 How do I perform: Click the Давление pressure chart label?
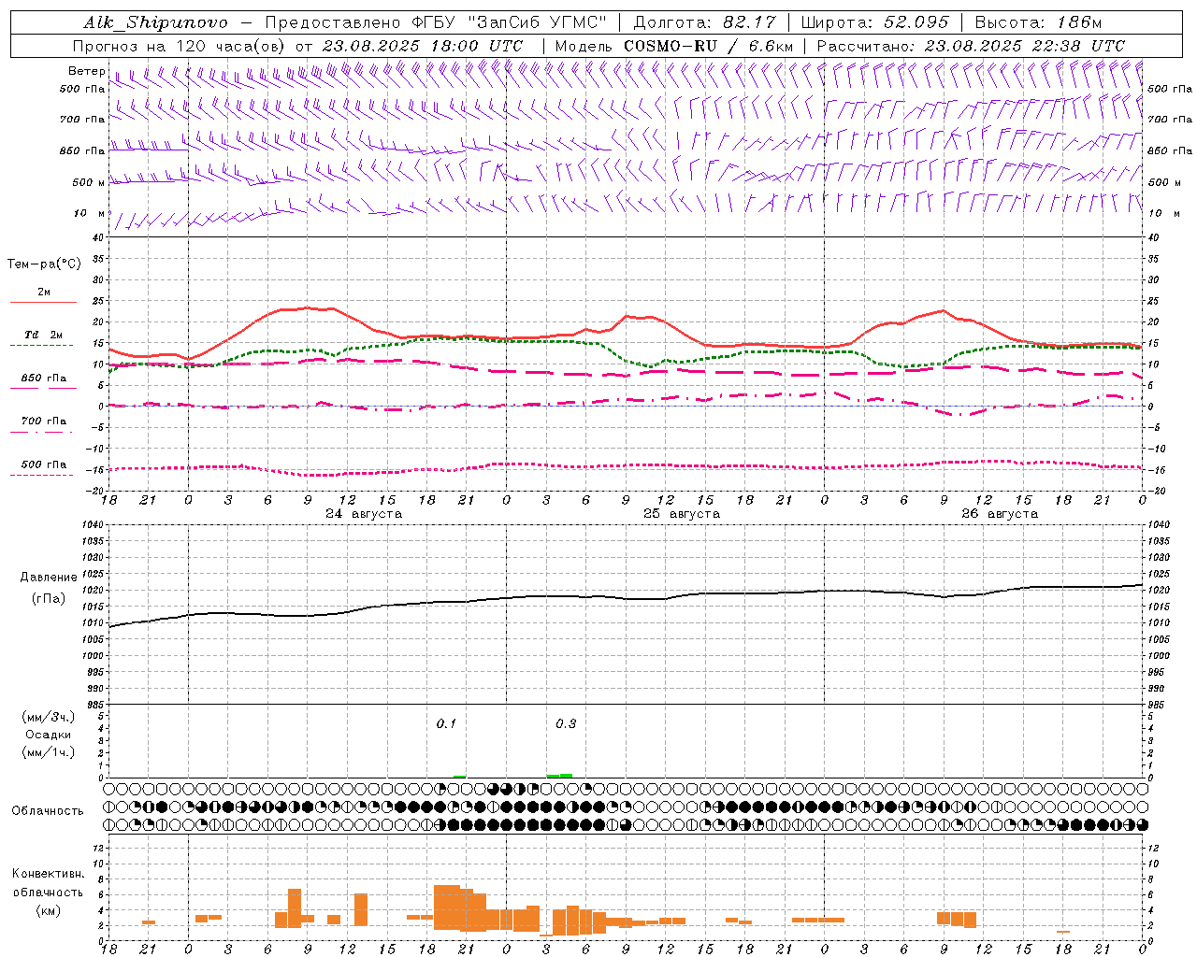[49, 578]
